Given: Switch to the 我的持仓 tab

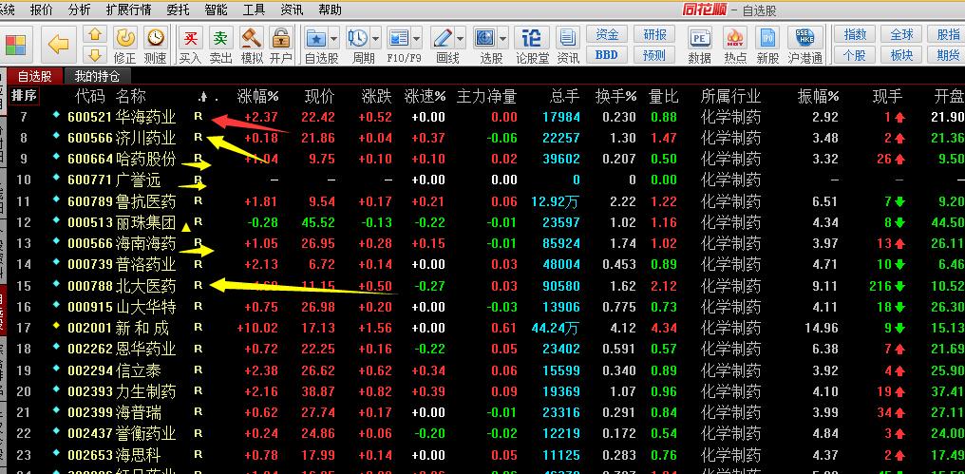Looking at the screenshot, I should [97, 76].
